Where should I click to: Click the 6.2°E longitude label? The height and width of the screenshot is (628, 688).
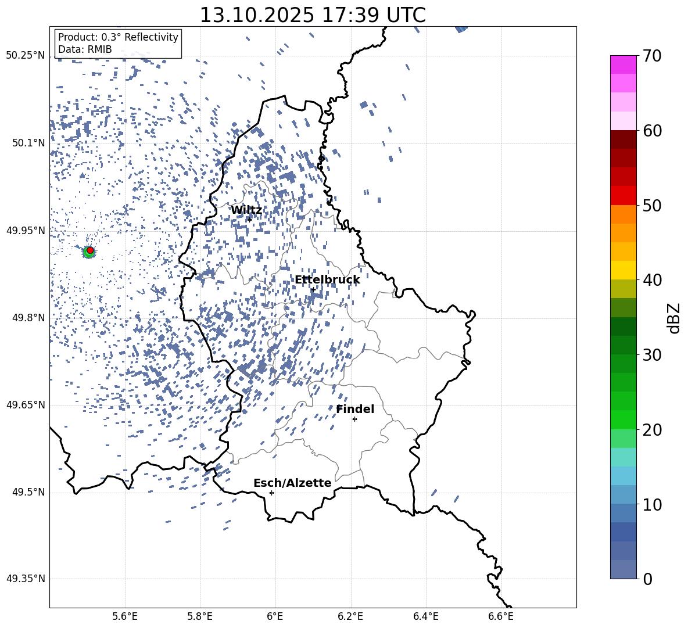pyautogui.click(x=350, y=617)
